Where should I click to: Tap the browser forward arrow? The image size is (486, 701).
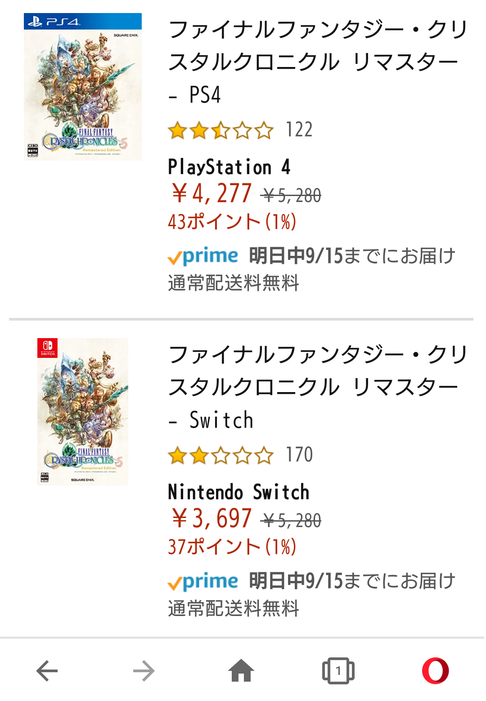click(144, 671)
